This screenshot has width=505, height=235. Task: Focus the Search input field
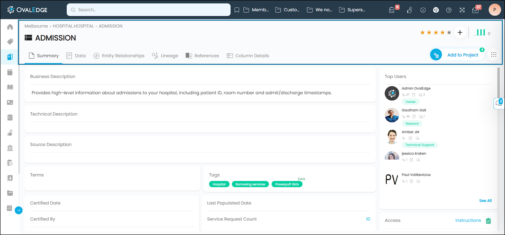pos(148,10)
